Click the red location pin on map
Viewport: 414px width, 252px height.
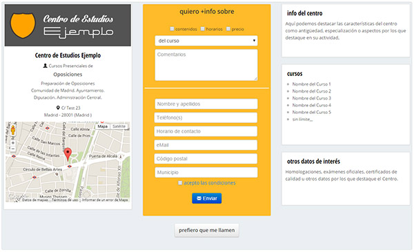click(x=68, y=154)
